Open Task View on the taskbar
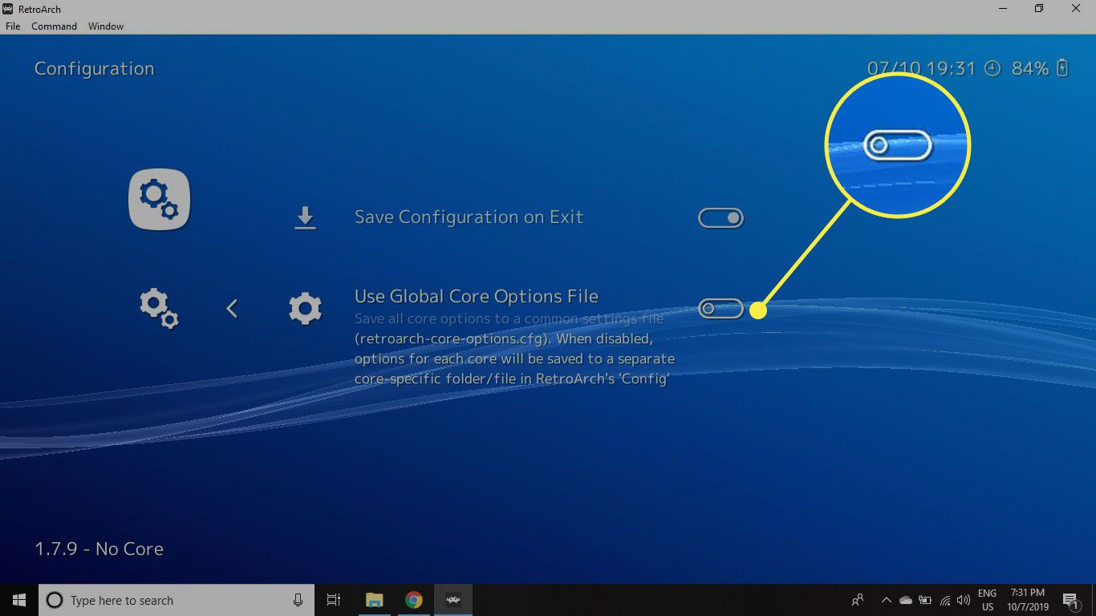 coord(334,600)
